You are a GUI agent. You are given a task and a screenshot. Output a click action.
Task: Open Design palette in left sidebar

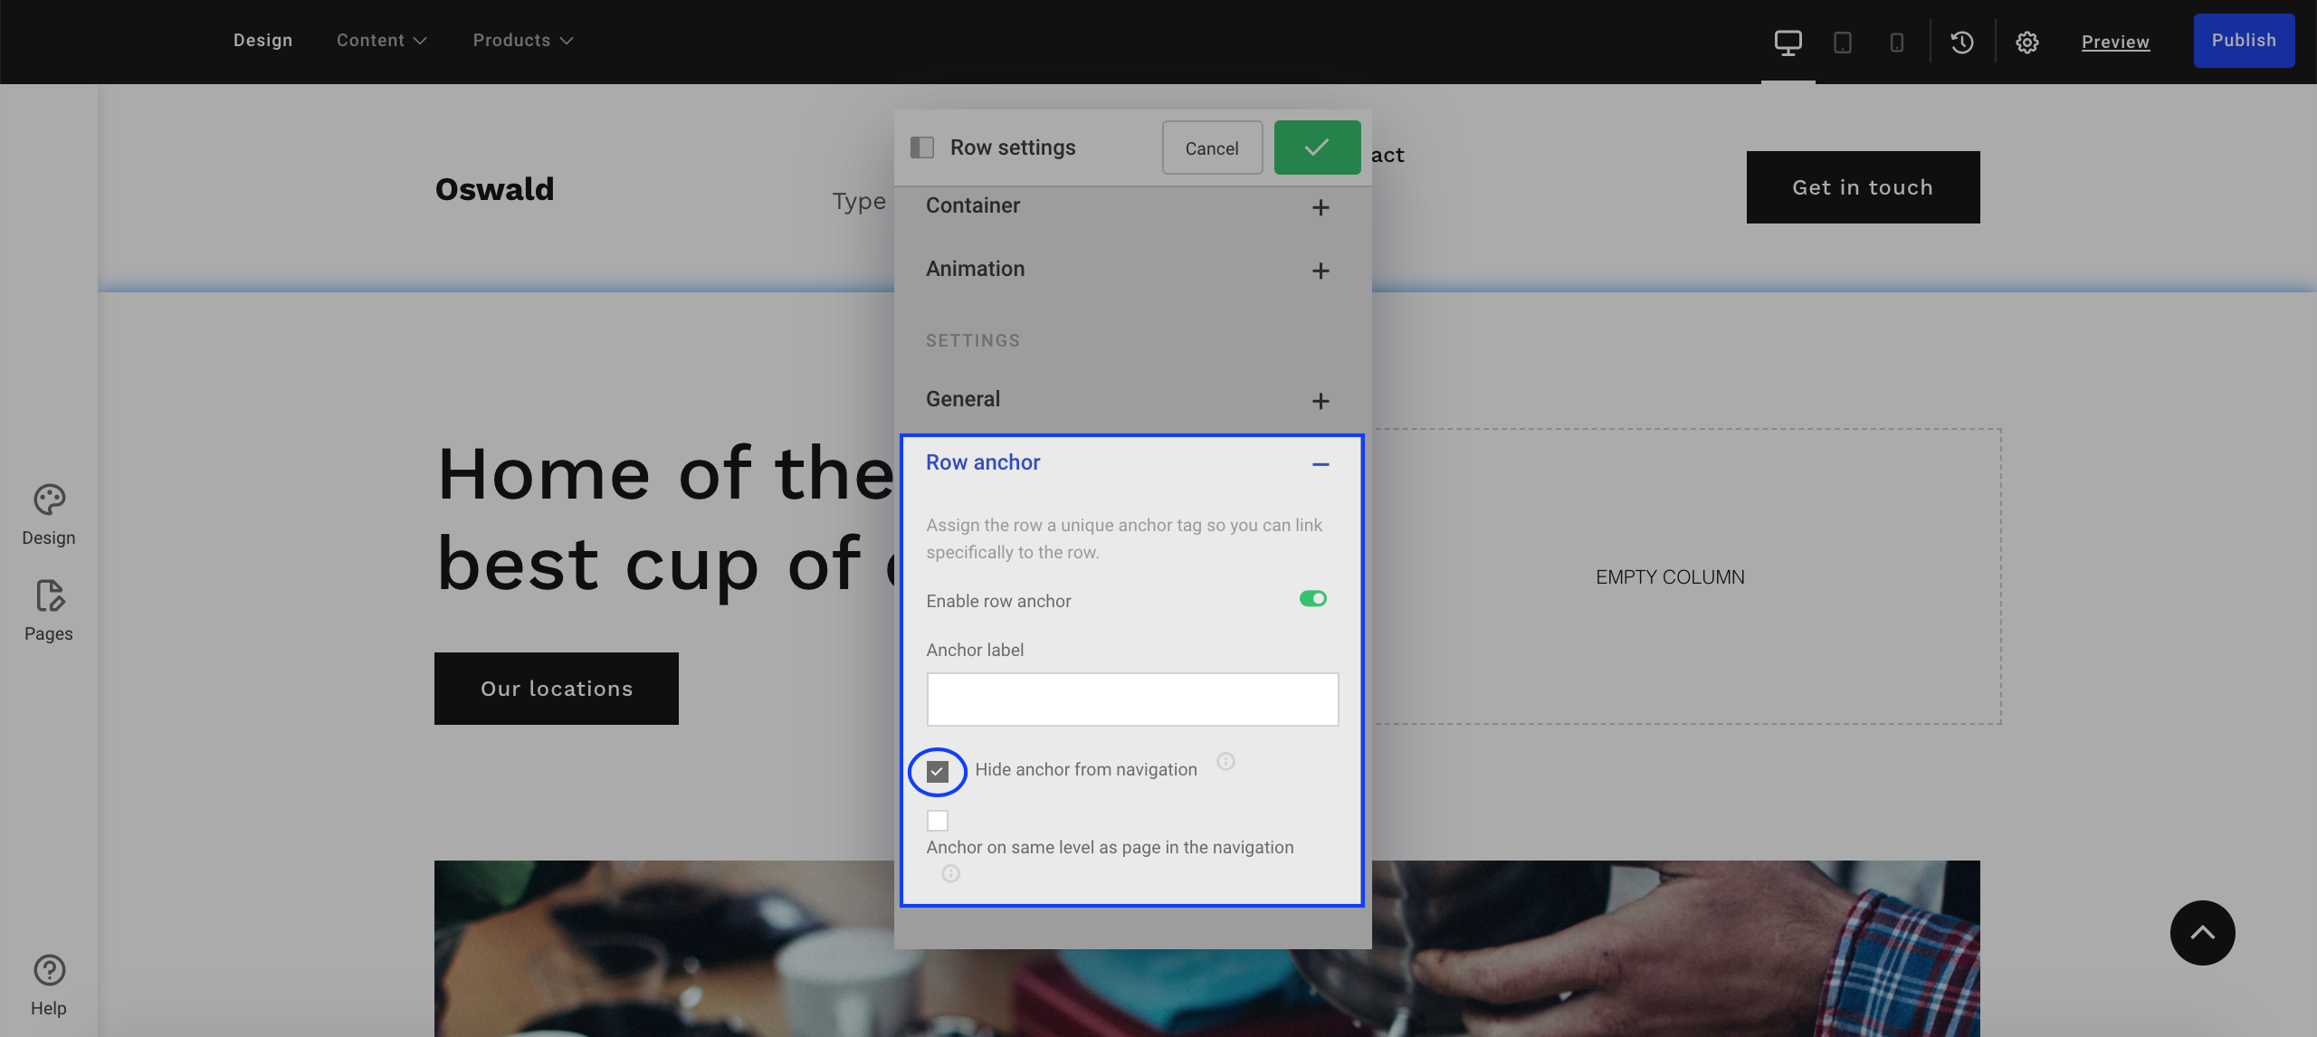[x=49, y=515]
